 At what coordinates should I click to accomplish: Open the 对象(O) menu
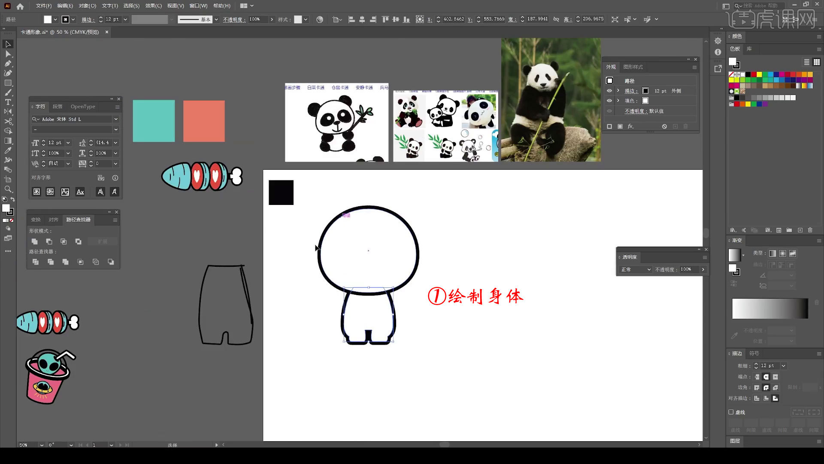click(88, 6)
